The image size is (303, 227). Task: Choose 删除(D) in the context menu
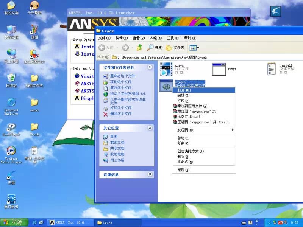[x=204, y=157]
